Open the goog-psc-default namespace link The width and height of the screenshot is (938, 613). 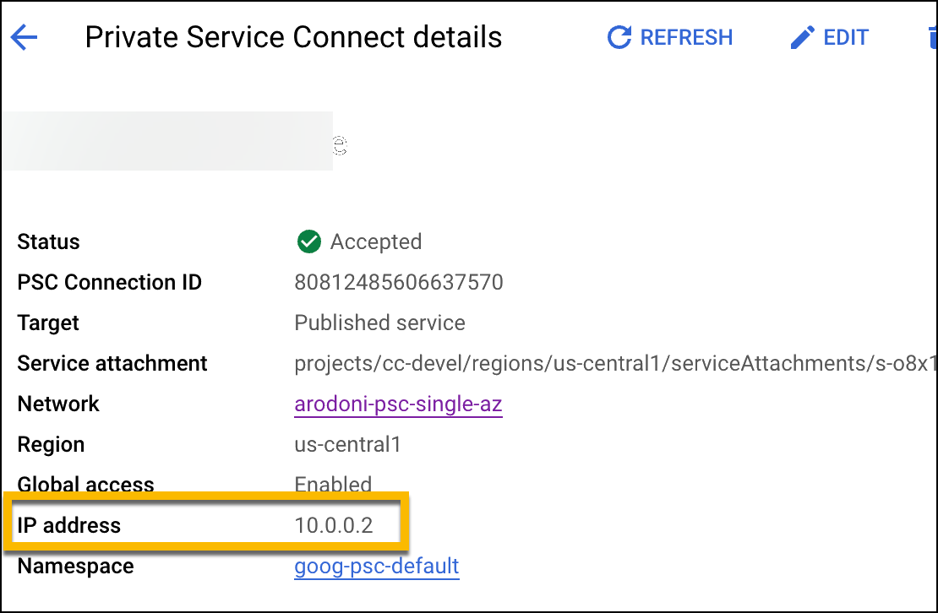pos(376,566)
